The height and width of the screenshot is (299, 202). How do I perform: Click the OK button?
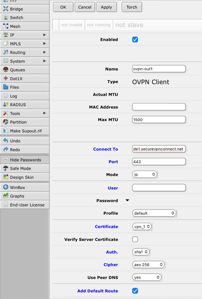click(x=63, y=7)
